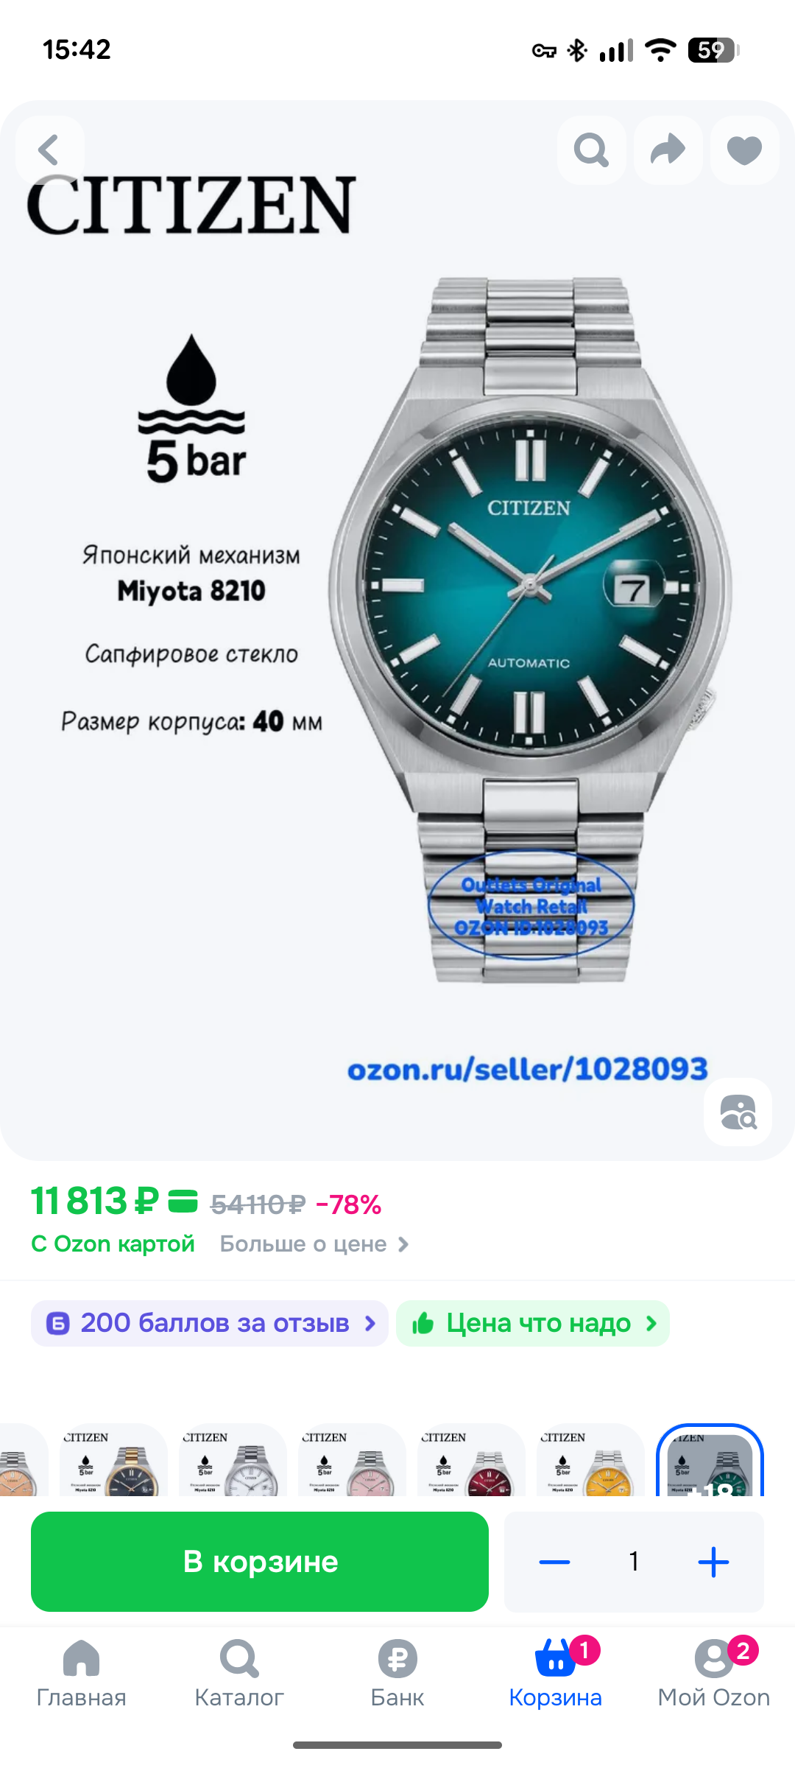Decrease quantity with the minus button
The width and height of the screenshot is (795, 1768).
pyautogui.click(x=554, y=1562)
